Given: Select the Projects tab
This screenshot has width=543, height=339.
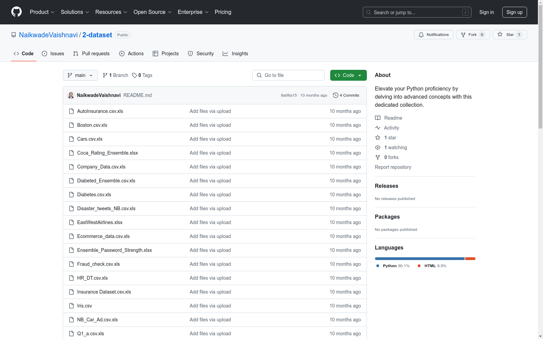Looking at the screenshot, I should point(166,54).
